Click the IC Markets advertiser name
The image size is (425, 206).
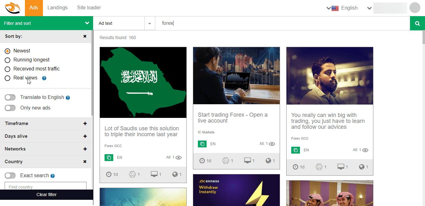pos(206,132)
